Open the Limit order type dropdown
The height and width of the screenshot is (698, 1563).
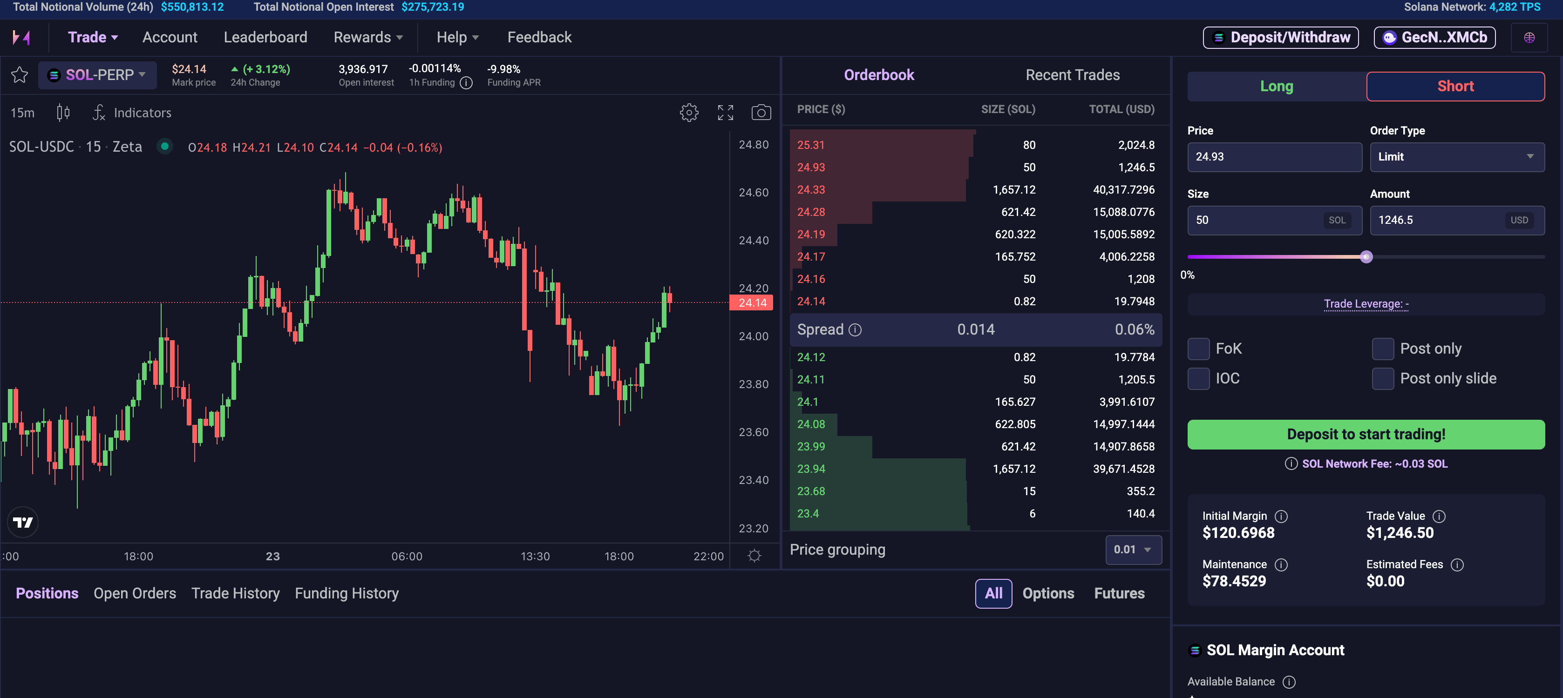point(1457,157)
